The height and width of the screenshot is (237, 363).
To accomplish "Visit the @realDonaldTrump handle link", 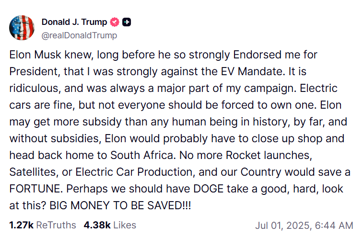I will (79, 35).
